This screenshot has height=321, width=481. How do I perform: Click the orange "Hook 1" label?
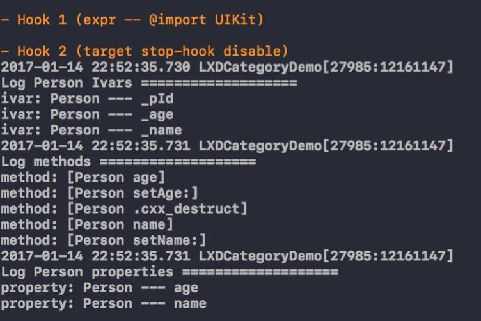coord(42,19)
